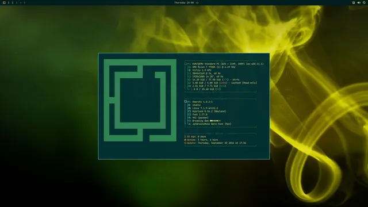Click the display icon beside 3840x2160
Viewport: 368px width, 207px height.
tap(190, 73)
